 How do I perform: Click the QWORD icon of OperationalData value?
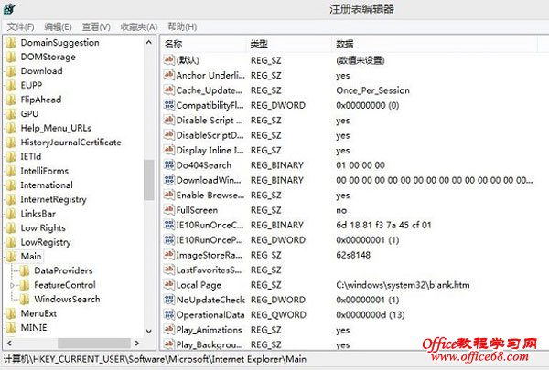[x=169, y=315]
